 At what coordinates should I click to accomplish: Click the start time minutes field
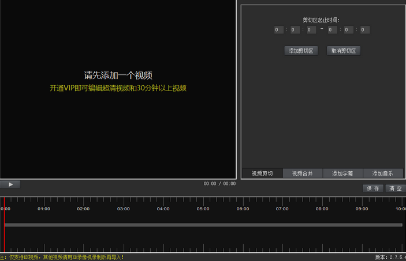point(295,30)
